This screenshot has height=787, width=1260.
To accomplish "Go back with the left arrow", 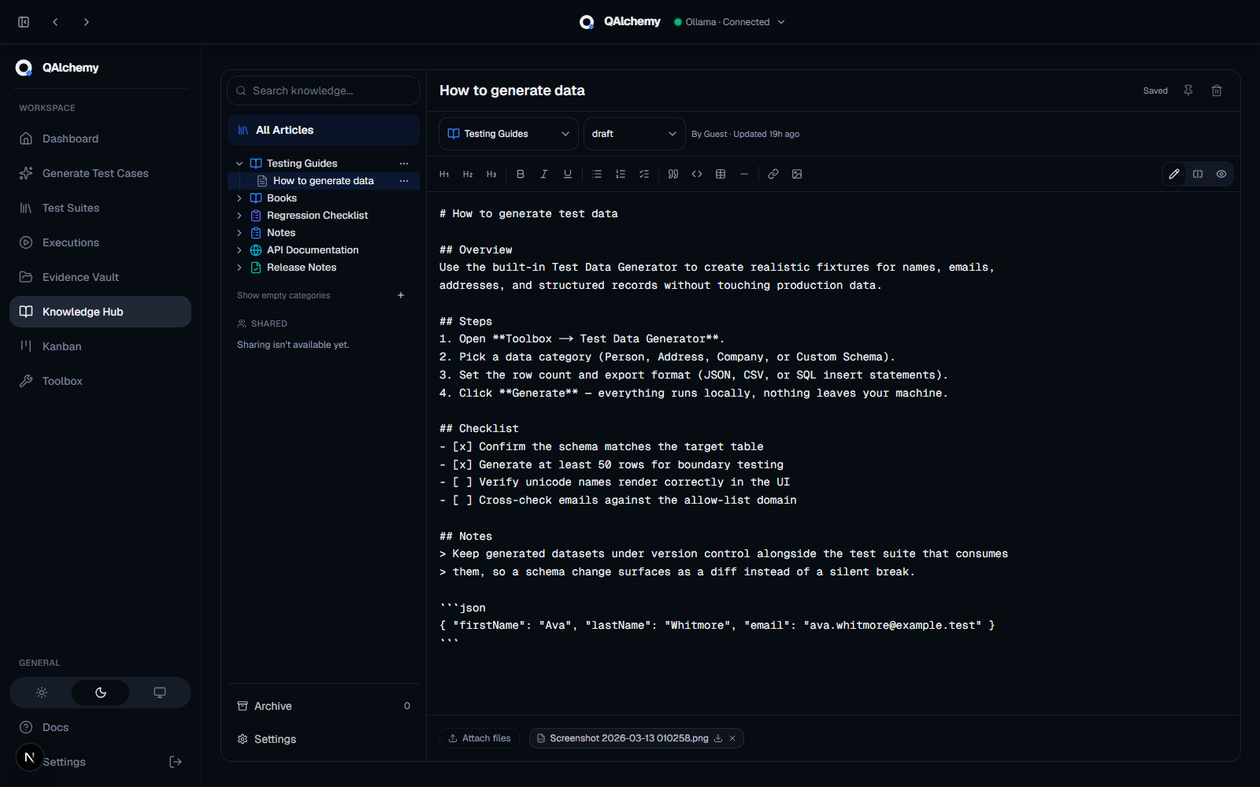I will [x=55, y=22].
